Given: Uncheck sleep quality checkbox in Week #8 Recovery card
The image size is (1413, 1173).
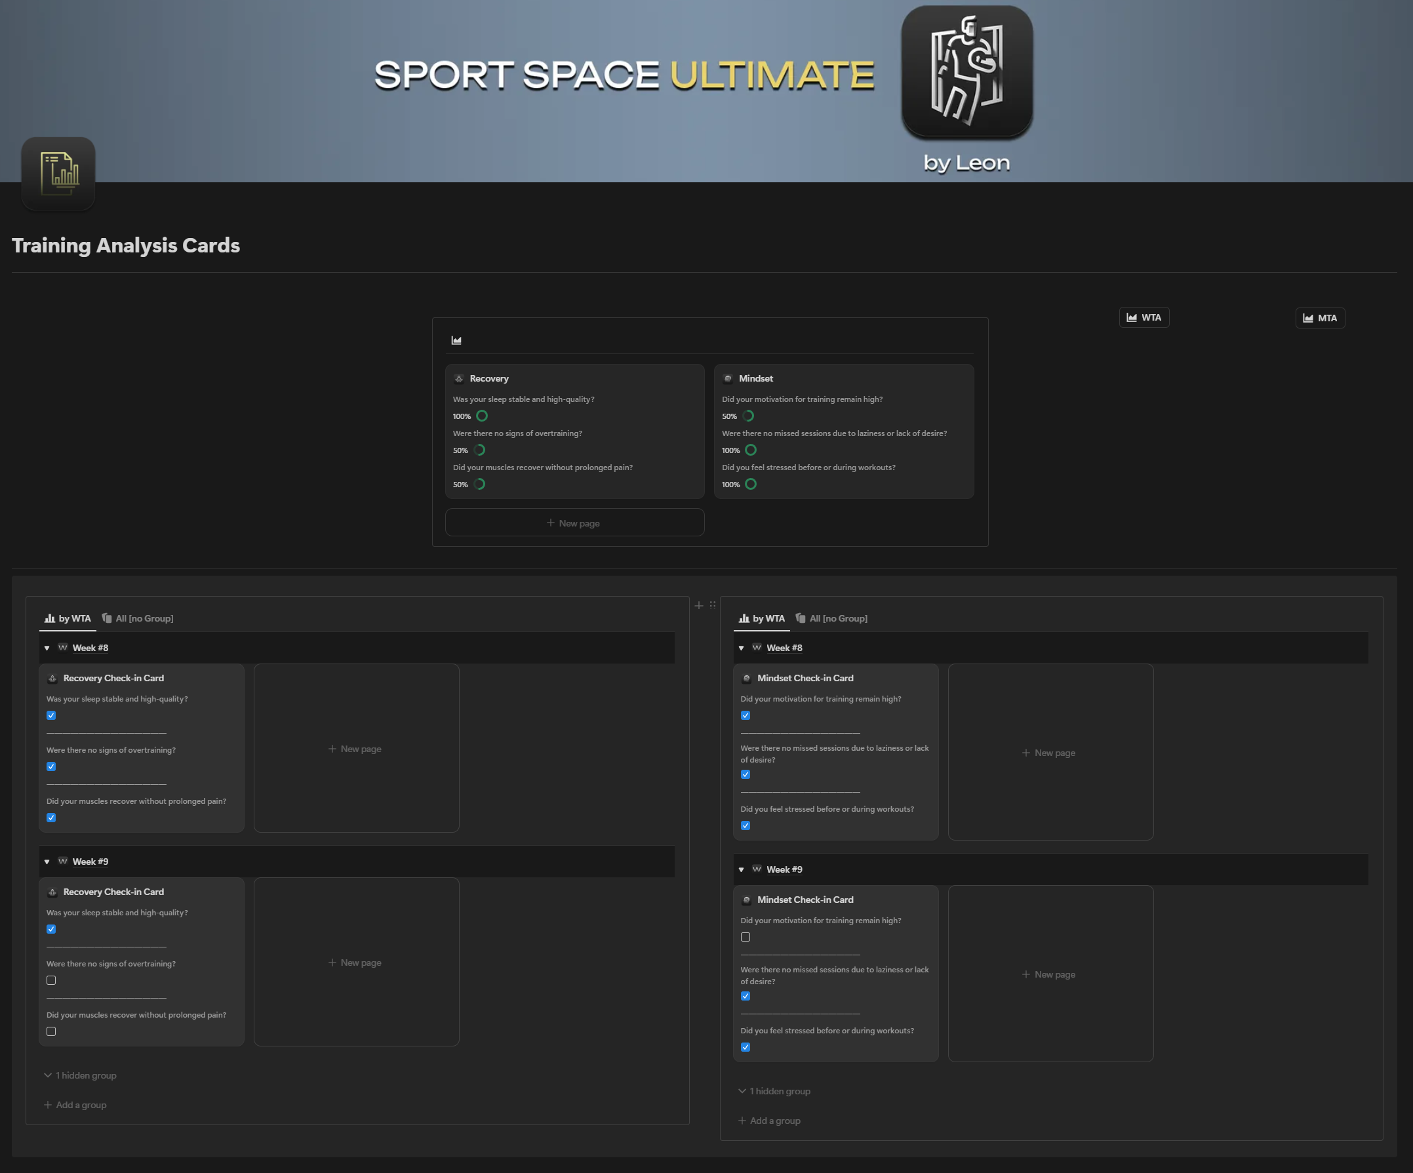Looking at the screenshot, I should [x=51, y=715].
